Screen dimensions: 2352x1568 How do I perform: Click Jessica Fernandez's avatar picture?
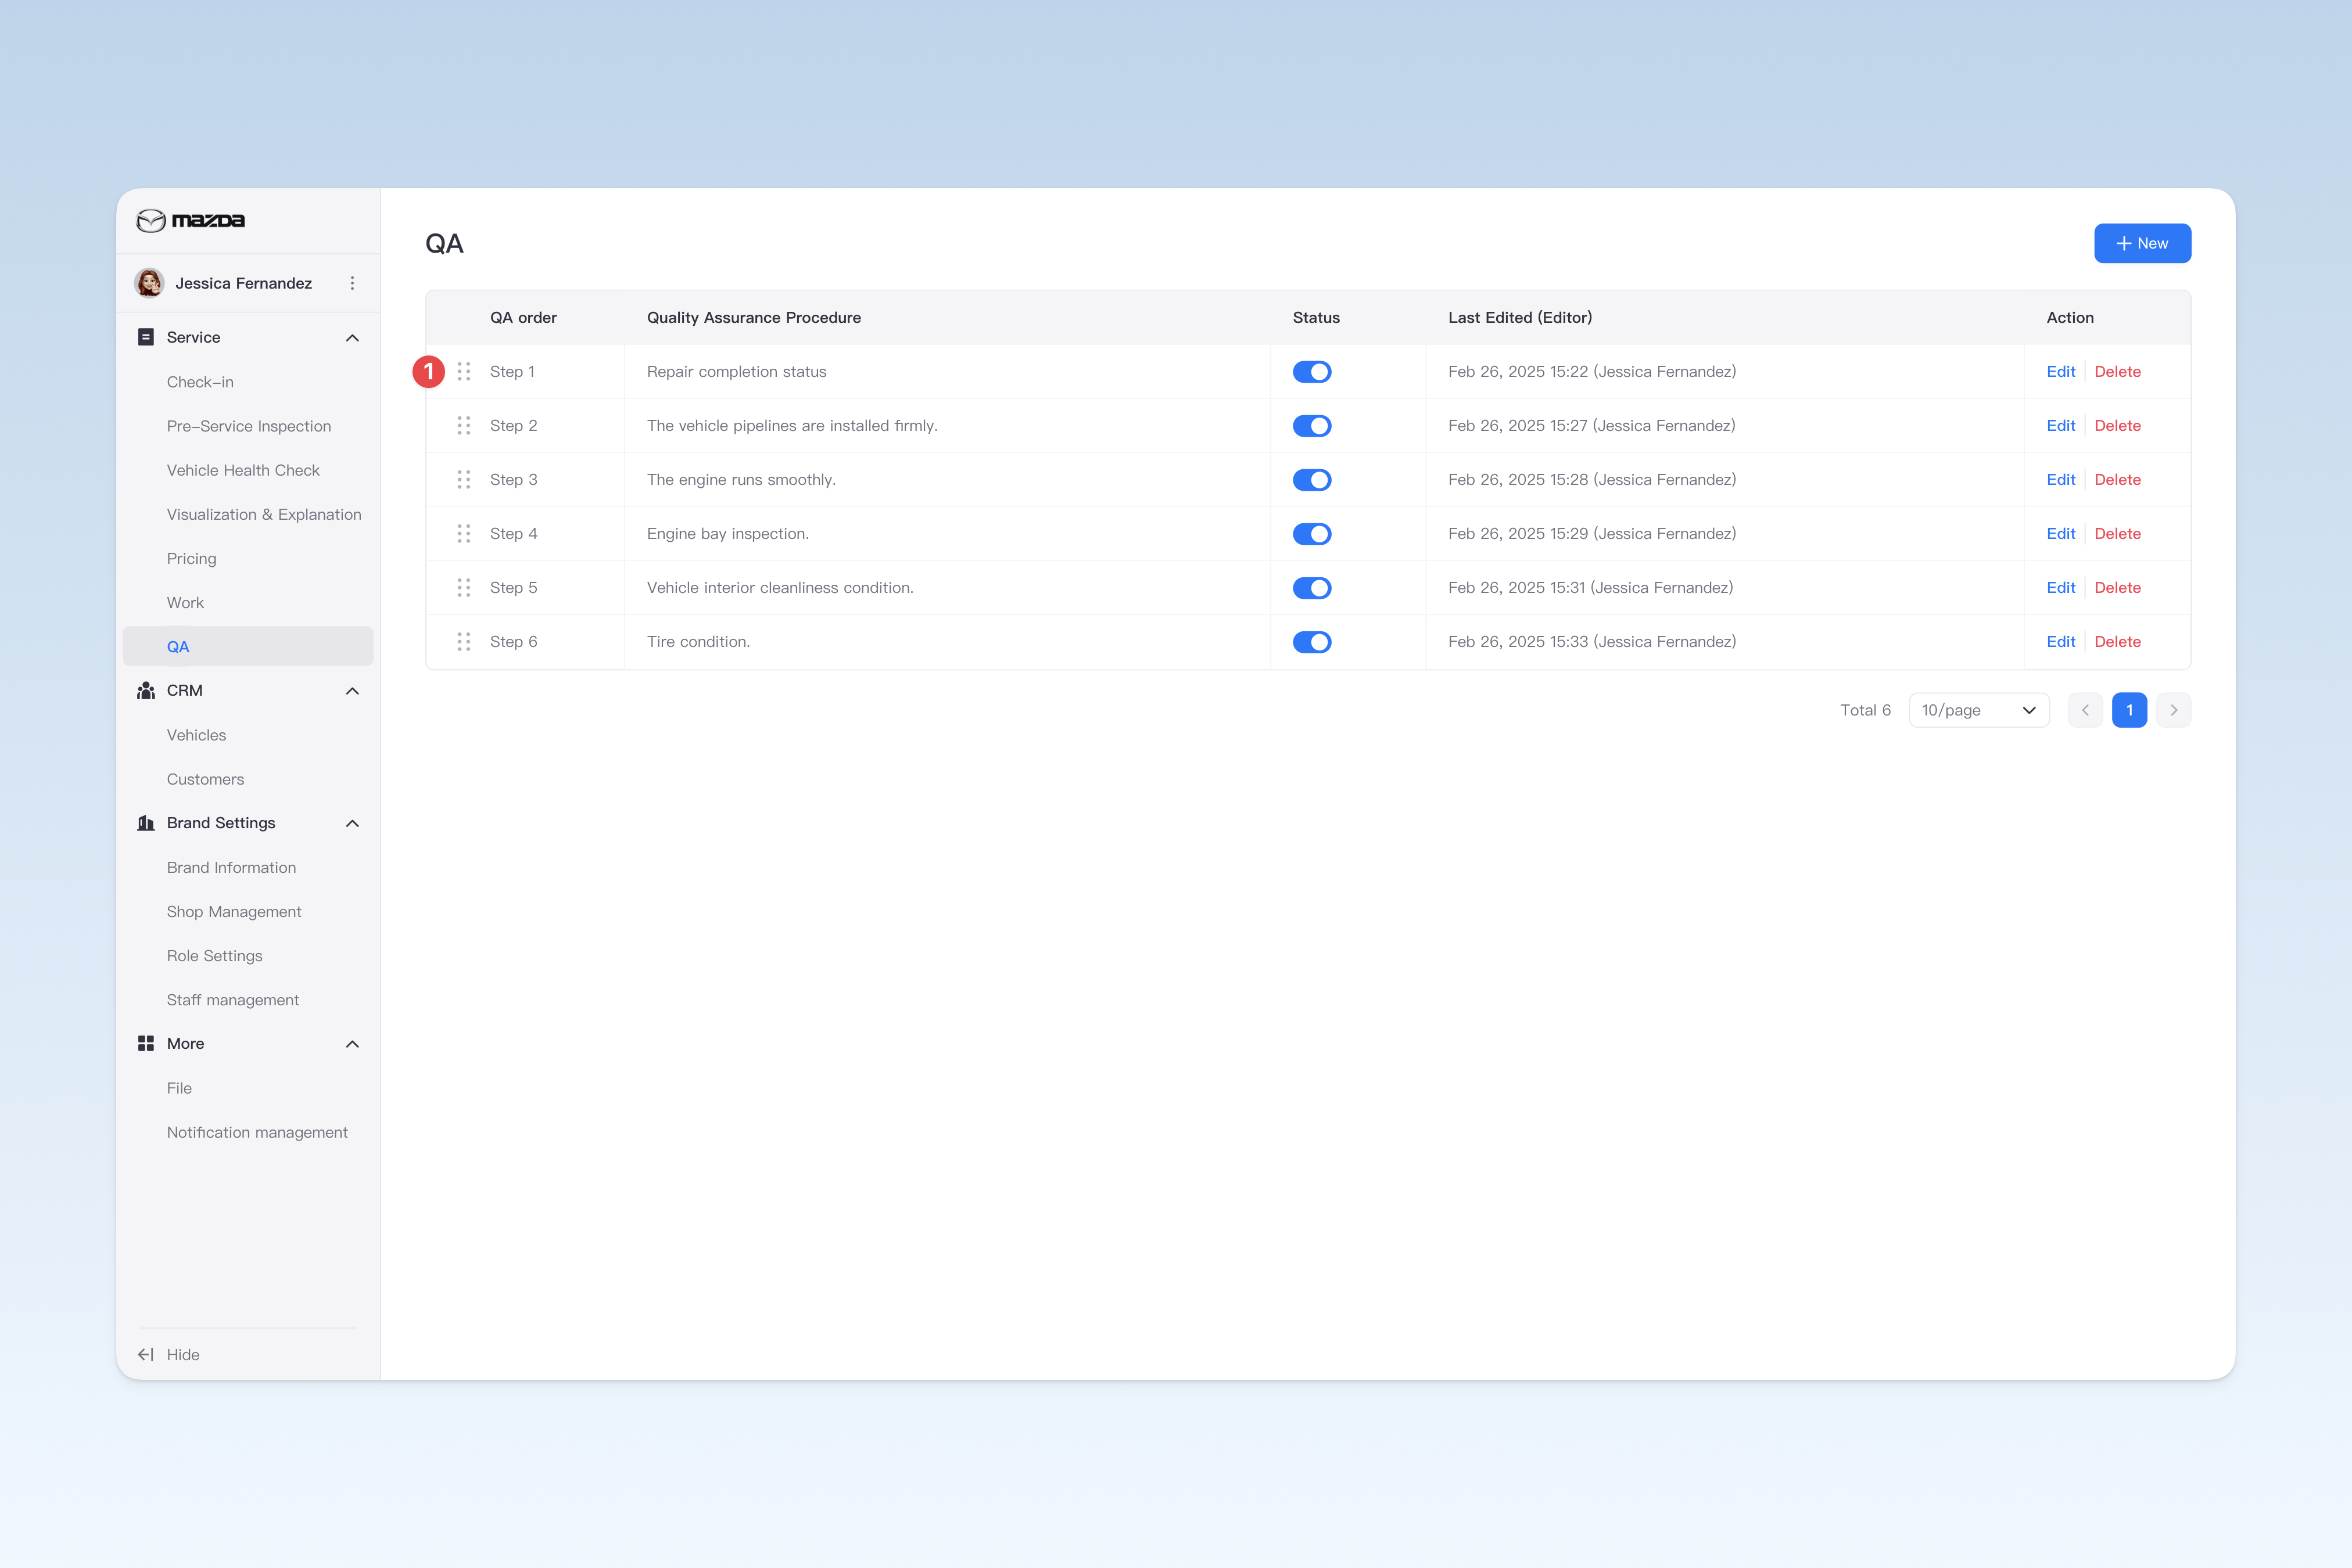pyautogui.click(x=150, y=283)
